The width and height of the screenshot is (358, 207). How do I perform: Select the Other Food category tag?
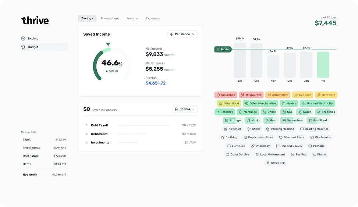pos(229,103)
